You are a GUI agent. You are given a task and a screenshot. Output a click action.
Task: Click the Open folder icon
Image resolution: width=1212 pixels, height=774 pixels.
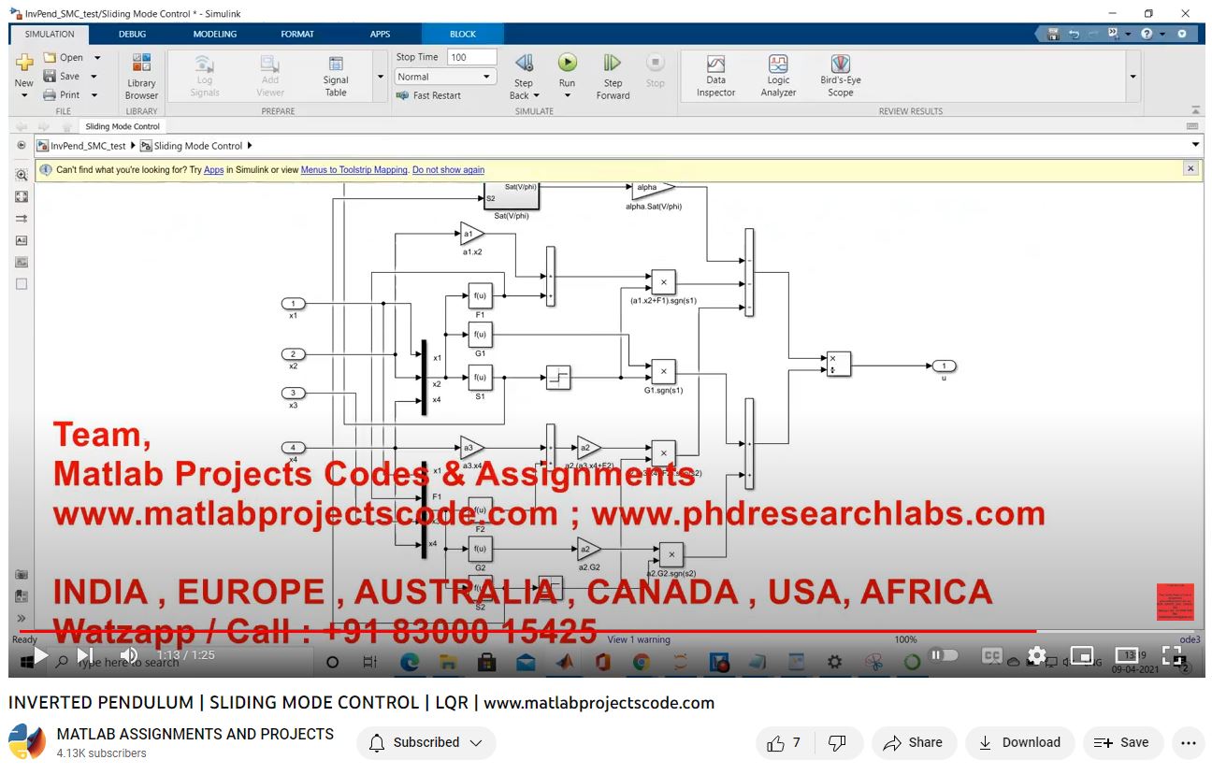coord(50,58)
